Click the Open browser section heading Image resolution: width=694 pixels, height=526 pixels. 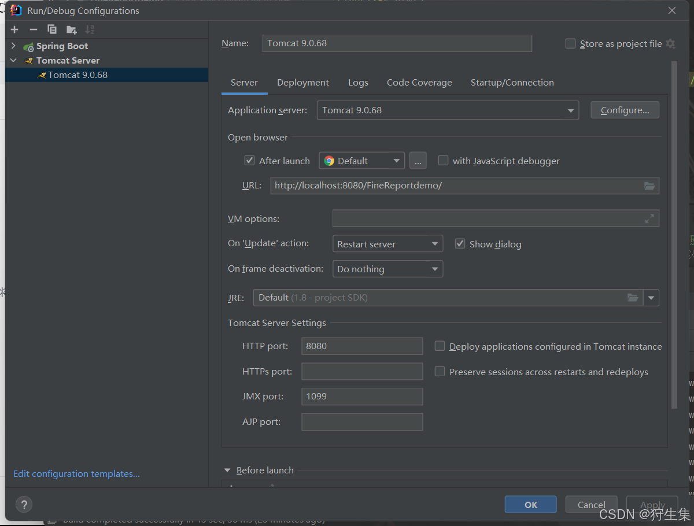(258, 138)
